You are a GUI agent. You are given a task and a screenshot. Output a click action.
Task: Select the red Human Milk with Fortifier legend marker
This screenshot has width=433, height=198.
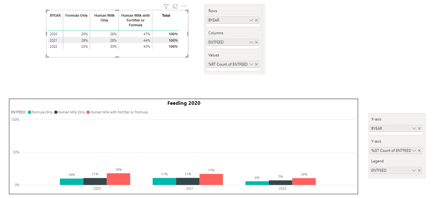pyautogui.click(x=88, y=112)
